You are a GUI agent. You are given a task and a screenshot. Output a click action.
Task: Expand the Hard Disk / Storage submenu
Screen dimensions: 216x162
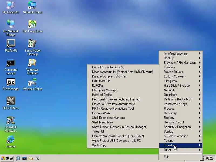[x=181, y=86]
